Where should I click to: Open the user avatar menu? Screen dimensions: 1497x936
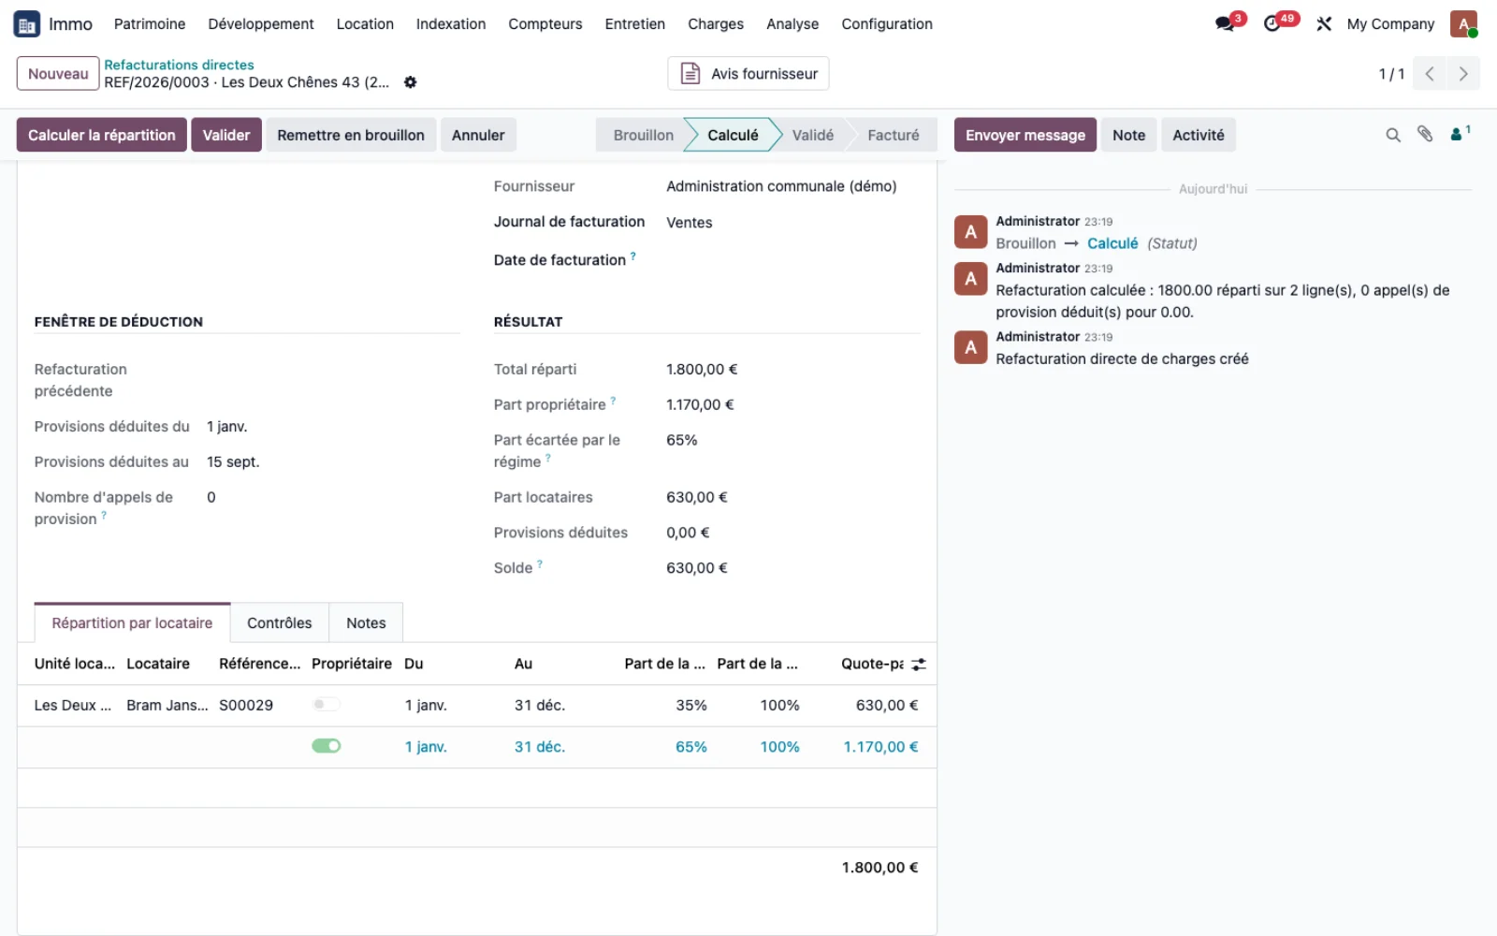1463,24
